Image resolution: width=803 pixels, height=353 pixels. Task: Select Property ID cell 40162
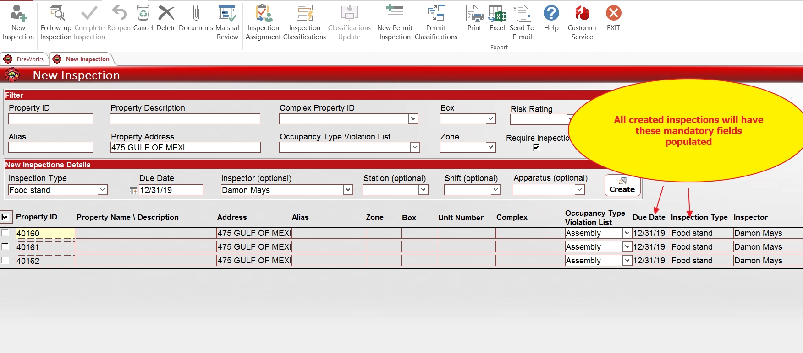point(45,261)
